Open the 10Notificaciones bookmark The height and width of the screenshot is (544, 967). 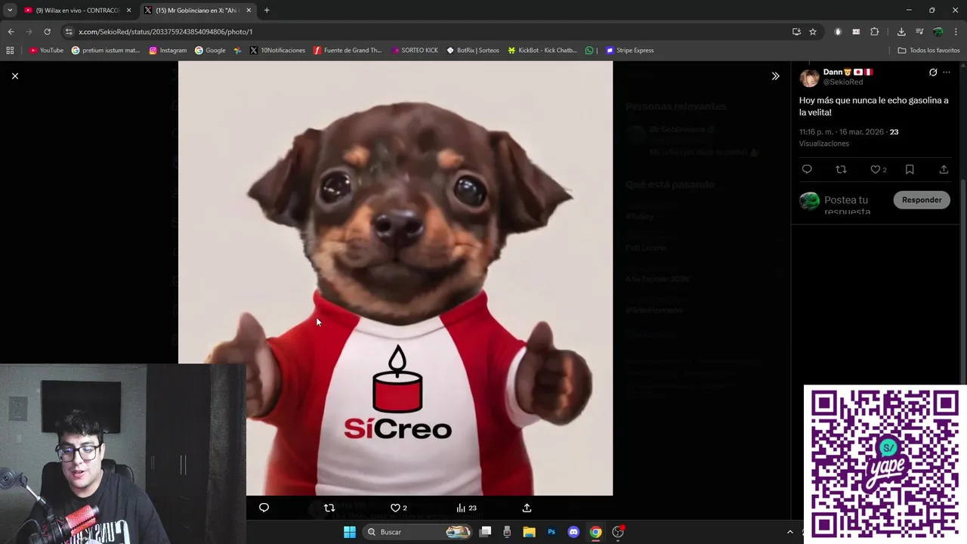point(277,51)
